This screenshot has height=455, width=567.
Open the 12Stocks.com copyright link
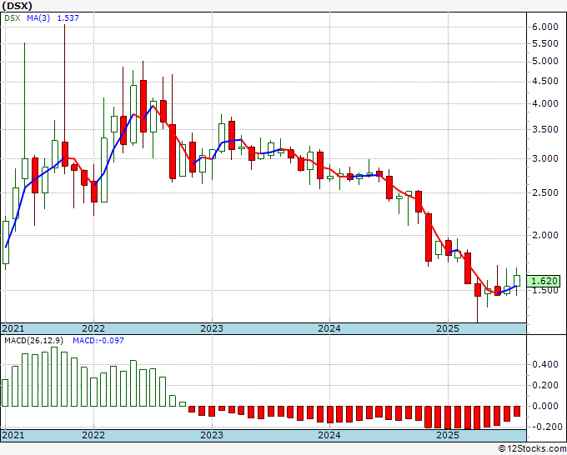[x=532, y=449]
